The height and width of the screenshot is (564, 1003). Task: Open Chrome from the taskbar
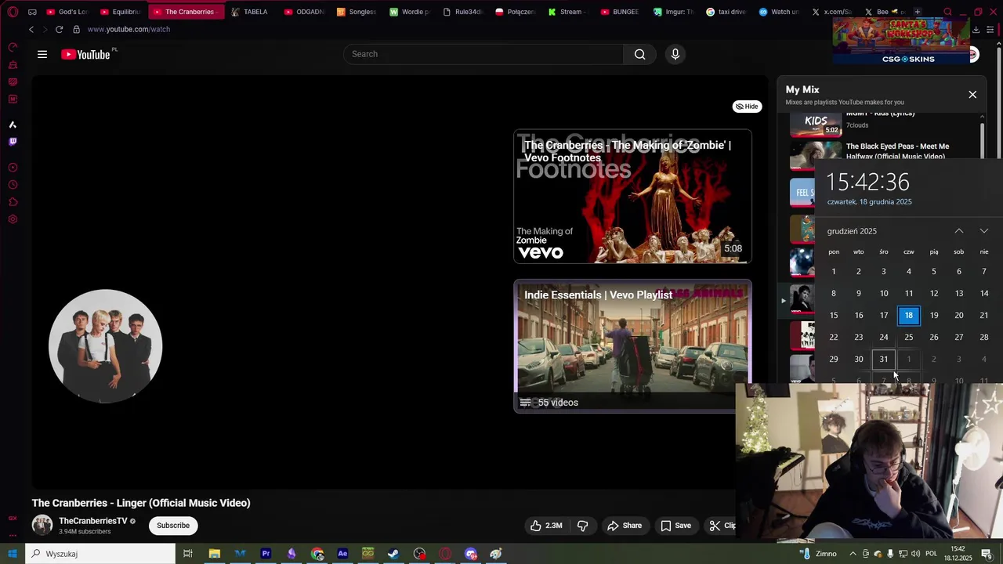(317, 554)
